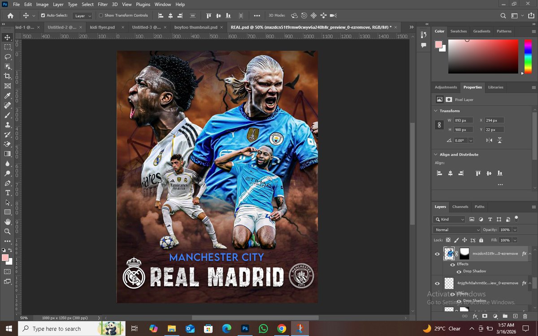Add a layer style with fx button
The height and width of the screenshot is (336, 538).
(x=475, y=316)
